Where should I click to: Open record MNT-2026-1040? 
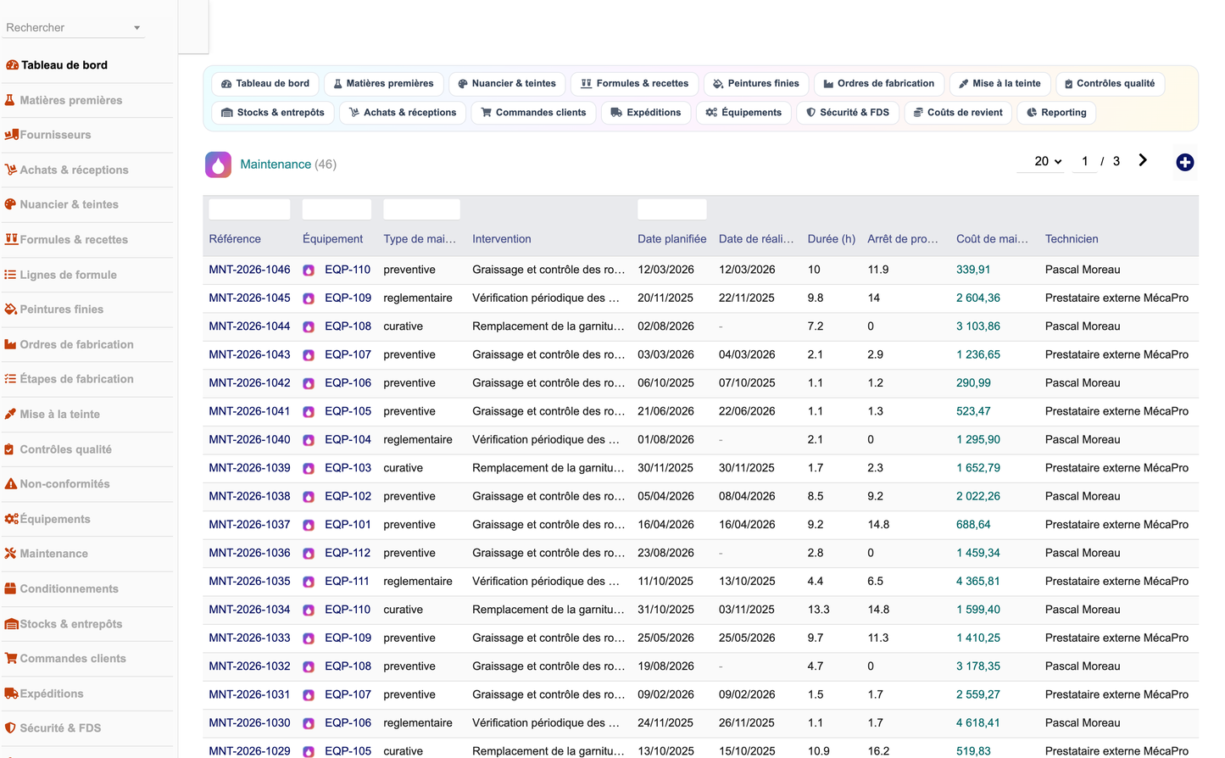click(x=249, y=440)
